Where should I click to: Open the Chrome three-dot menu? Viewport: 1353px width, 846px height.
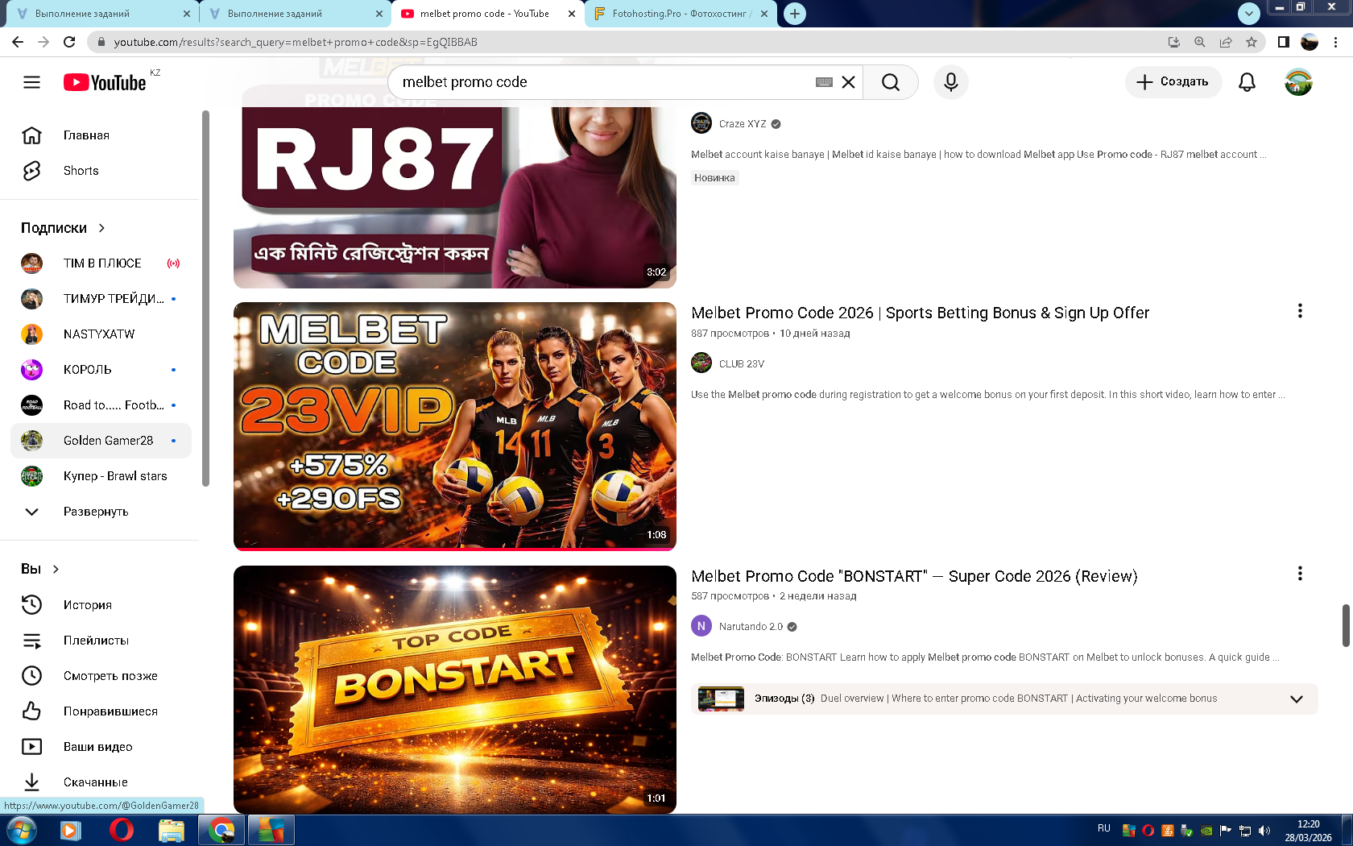pyautogui.click(x=1336, y=42)
